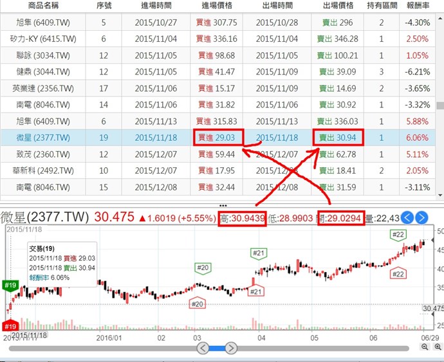This screenshot has height=362, width=444.
Task: Select the 英業達 (2356.TW) row
Action: coord(218,88)
